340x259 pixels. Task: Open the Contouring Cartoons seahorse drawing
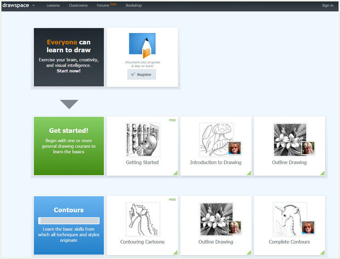[141, 219]
